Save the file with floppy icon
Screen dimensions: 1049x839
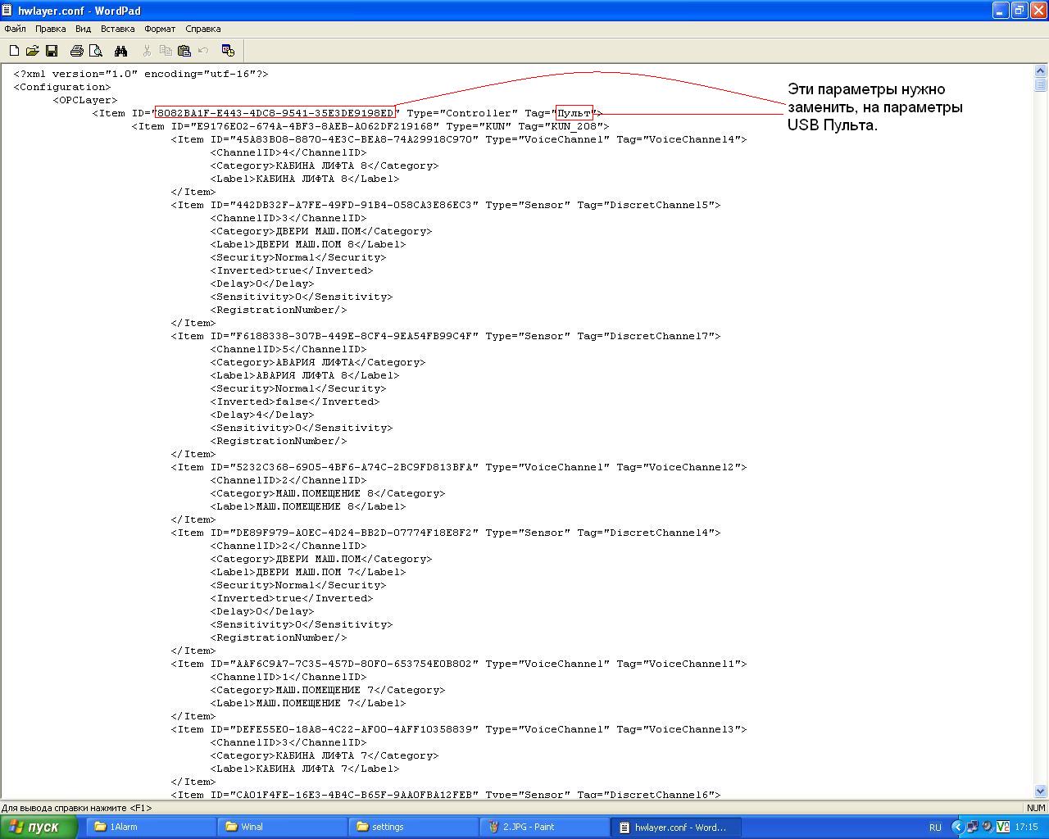52,51
